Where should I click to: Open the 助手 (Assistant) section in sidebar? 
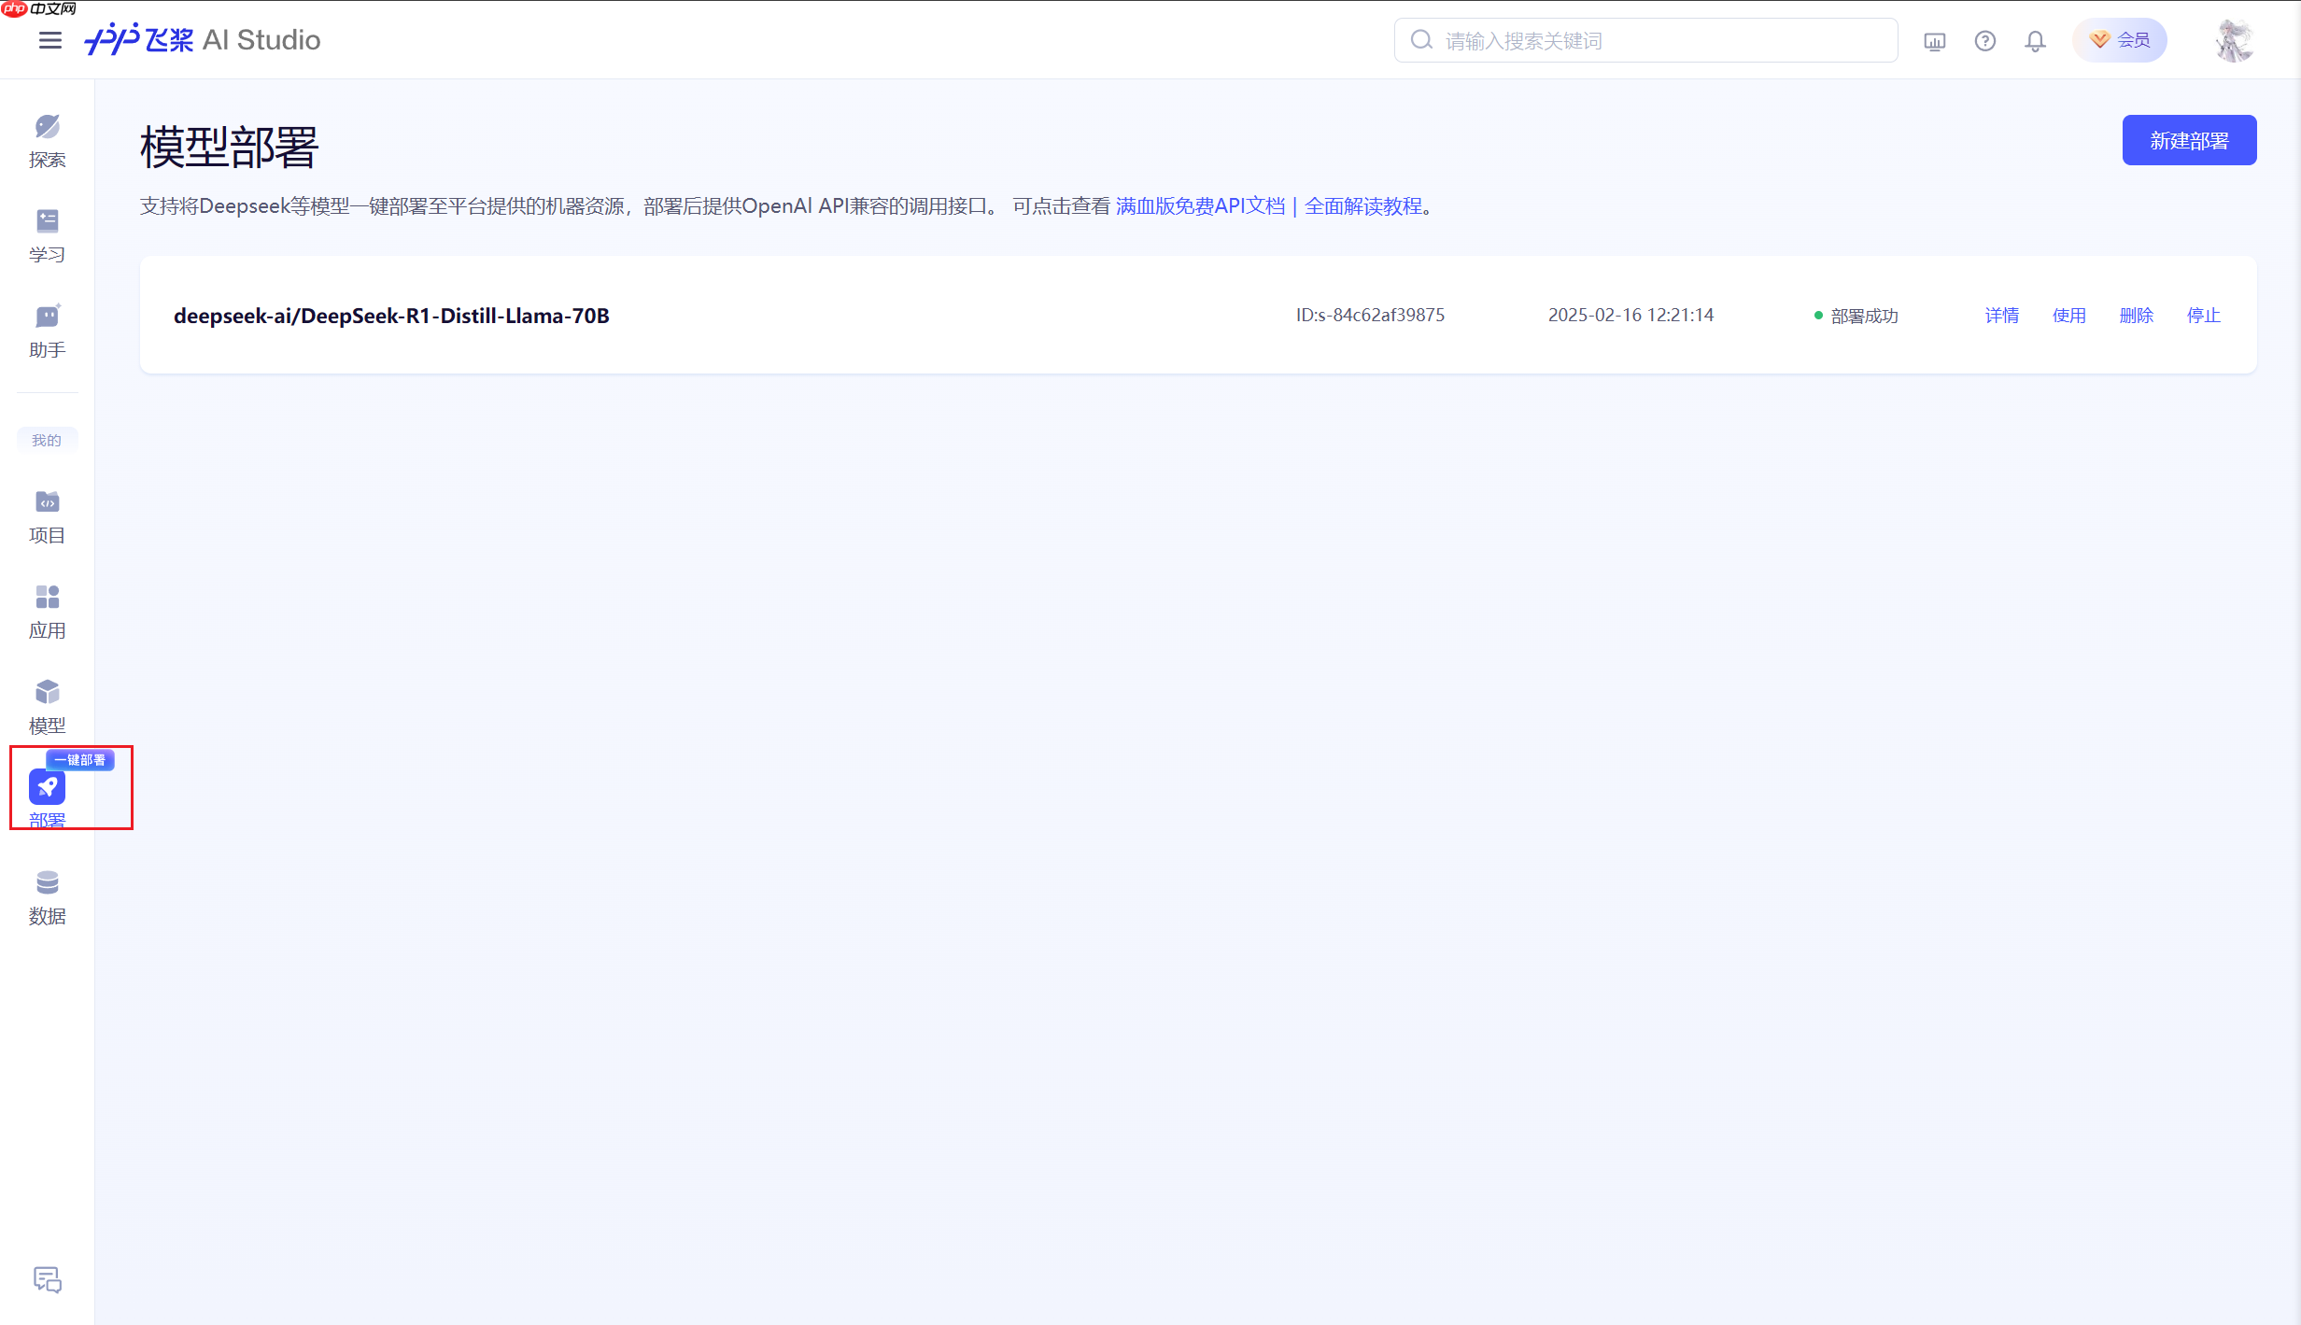(x=47, y=331)
